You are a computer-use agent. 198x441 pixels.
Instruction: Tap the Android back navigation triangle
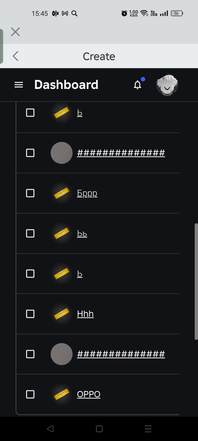point(50,429)
